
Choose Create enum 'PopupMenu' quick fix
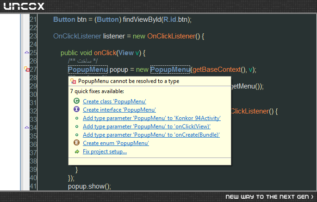(x=116, y=143)
